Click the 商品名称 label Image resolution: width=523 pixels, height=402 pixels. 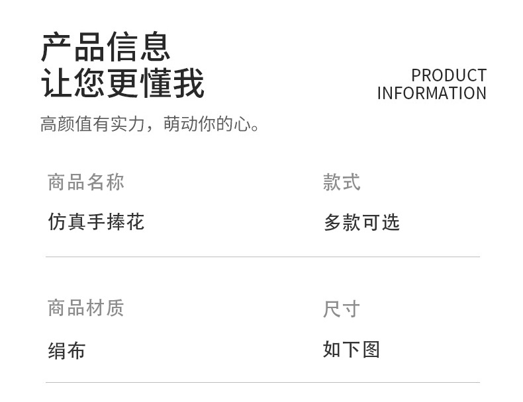85,182
